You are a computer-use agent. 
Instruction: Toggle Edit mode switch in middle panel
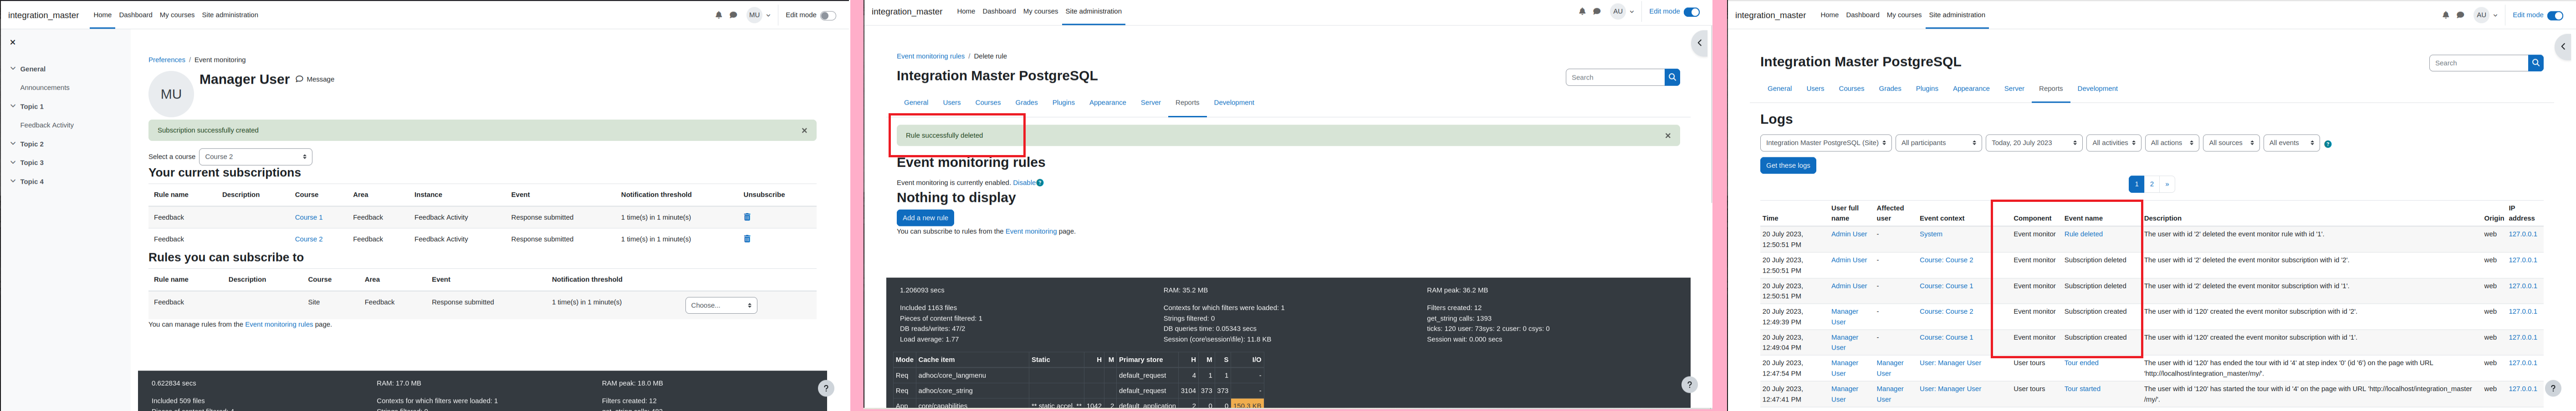[1692, 12]
